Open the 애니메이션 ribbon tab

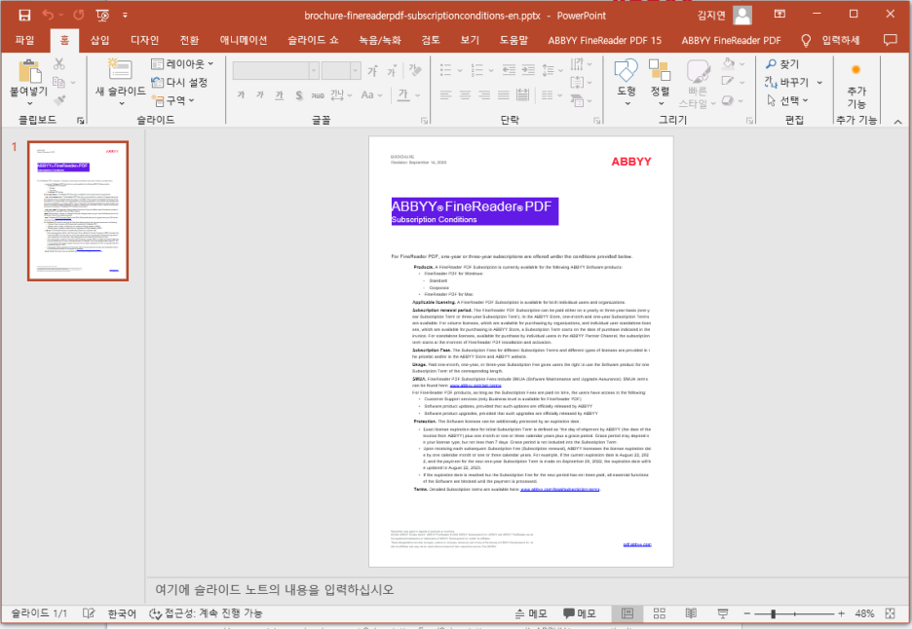pos(244,40)
